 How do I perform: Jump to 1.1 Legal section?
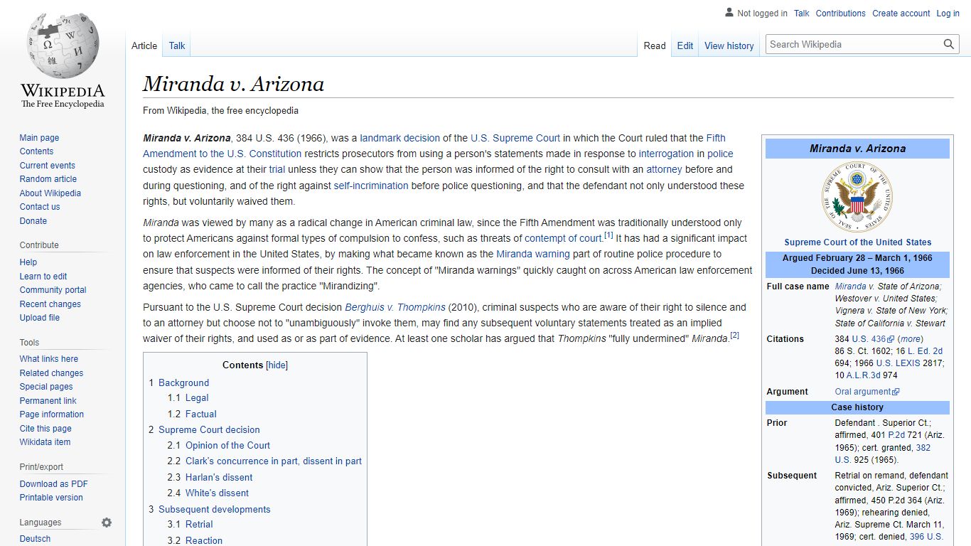pyautogui.click(x=197, y=398)
